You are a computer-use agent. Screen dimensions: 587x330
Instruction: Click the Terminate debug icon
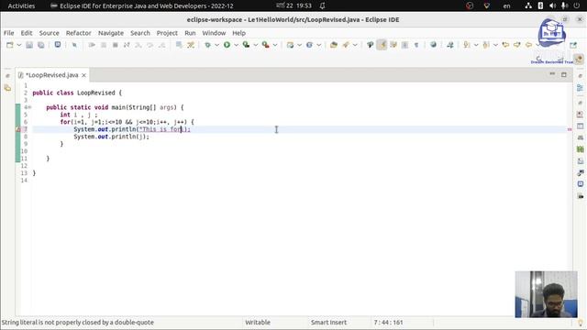[115, 45]
